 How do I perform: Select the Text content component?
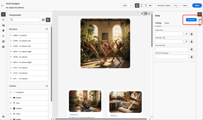coord(29,103)
